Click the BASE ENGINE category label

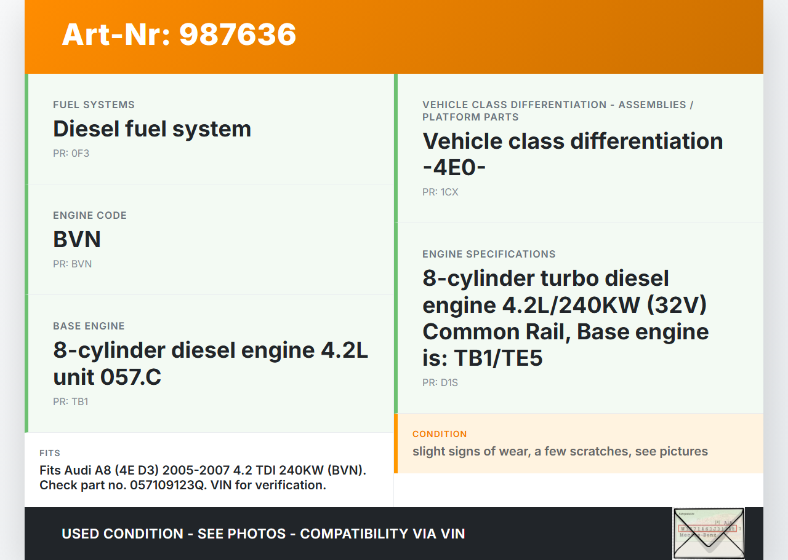coord(89,326)
